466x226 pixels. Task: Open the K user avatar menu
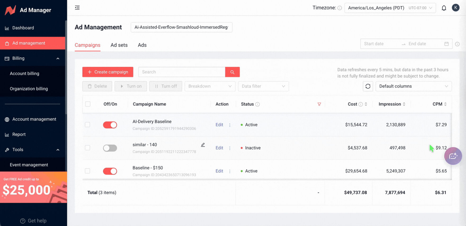tap(455, 8)
